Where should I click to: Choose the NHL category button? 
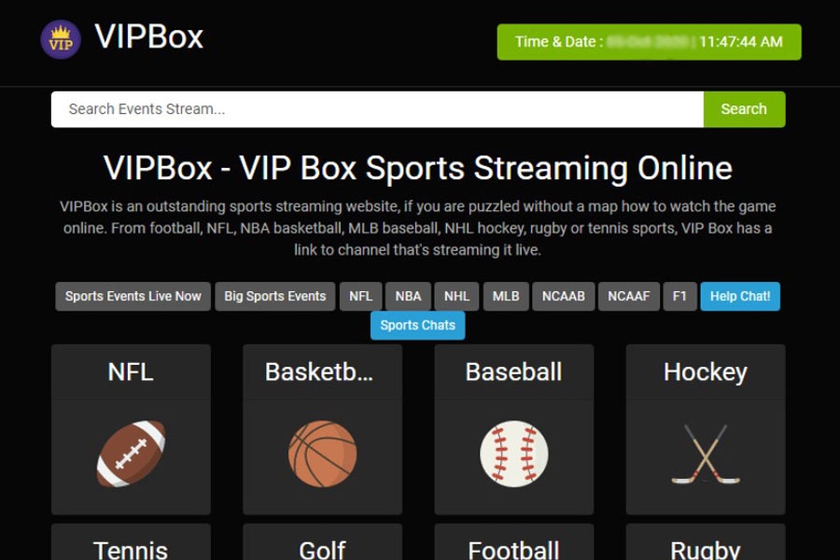456,296
